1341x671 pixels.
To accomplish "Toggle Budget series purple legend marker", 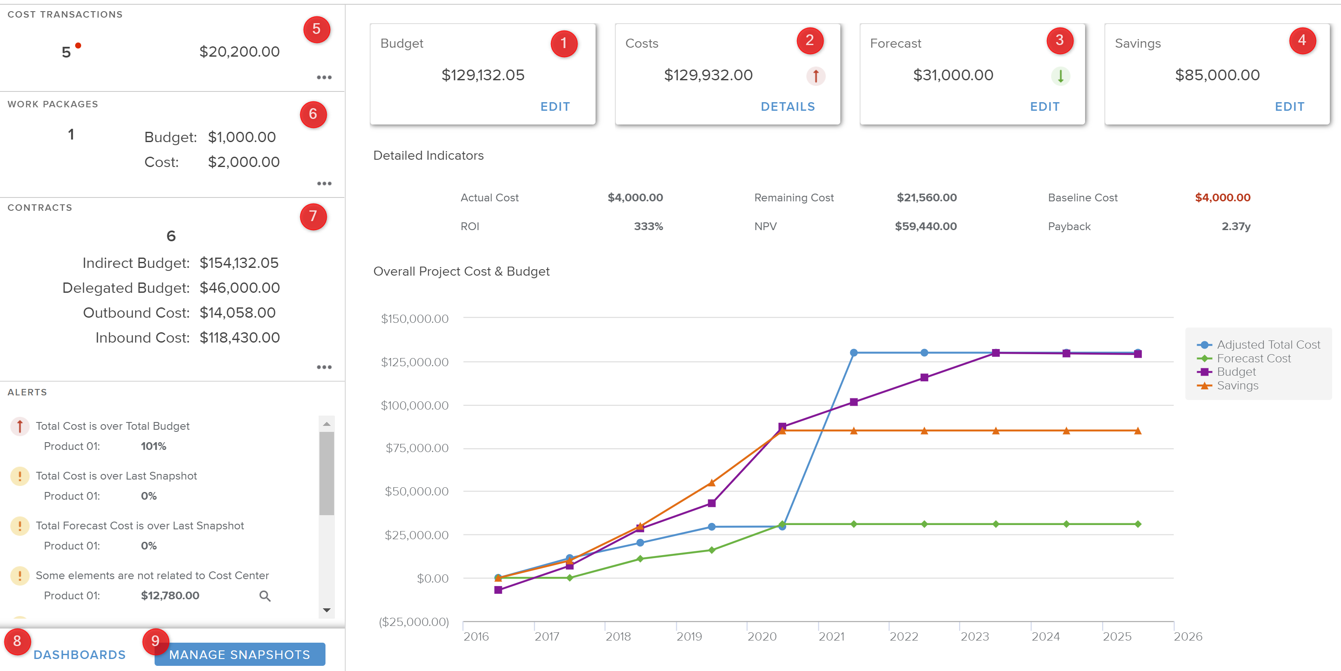I will 1204,372.
